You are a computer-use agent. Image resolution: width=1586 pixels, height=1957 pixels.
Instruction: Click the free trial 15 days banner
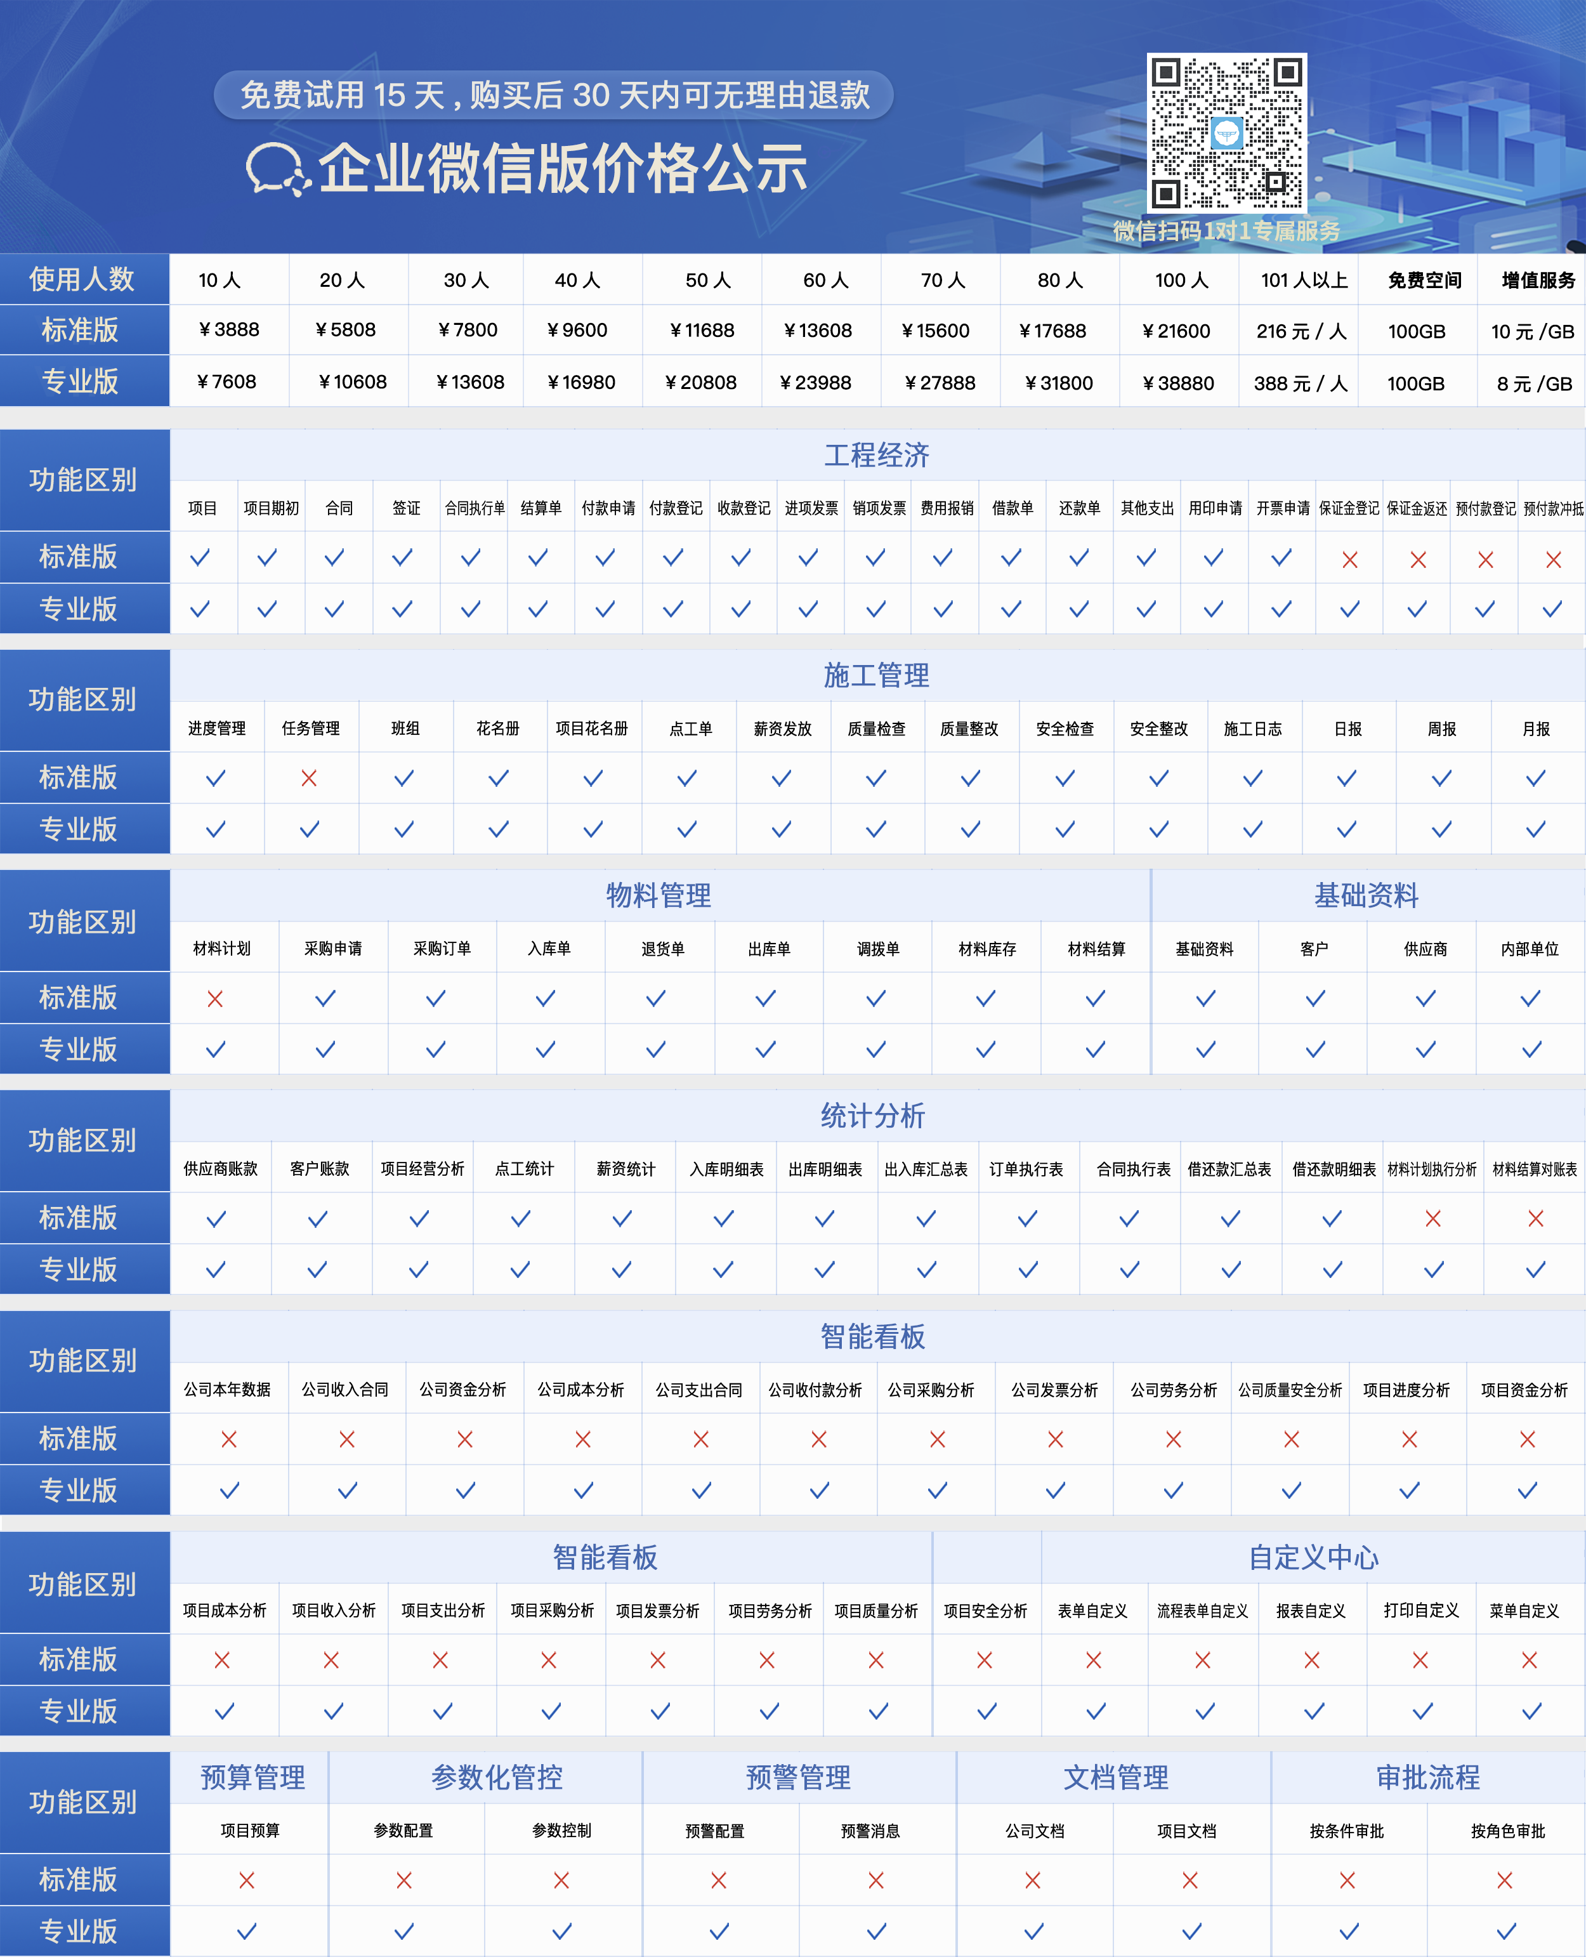coord(554,95)
